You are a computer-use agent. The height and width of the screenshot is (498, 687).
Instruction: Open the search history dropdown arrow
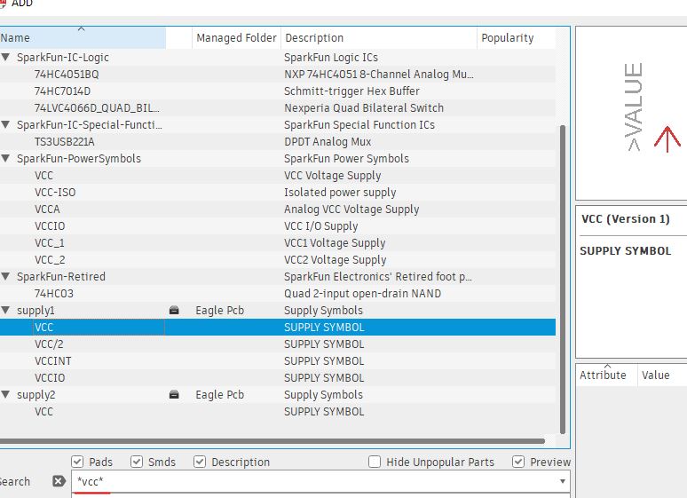(x=562, y=481)
